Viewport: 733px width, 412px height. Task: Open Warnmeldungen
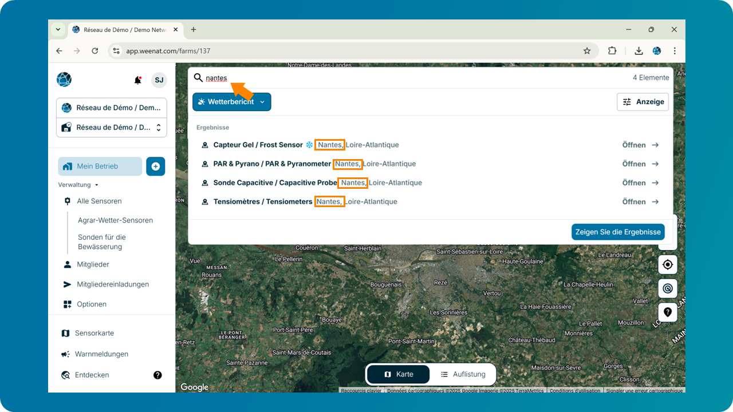pos(101,354)
